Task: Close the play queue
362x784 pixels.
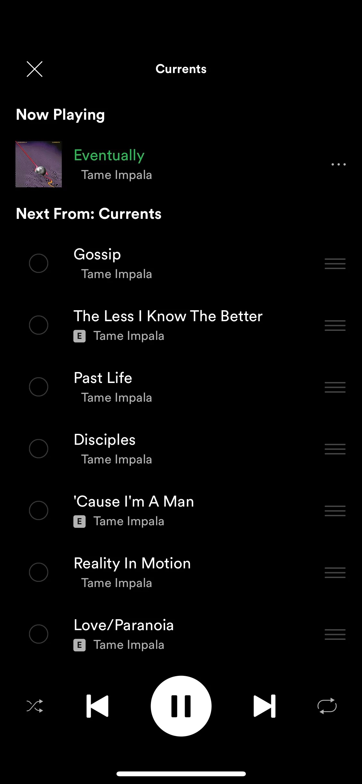Action: click(34, 69)
